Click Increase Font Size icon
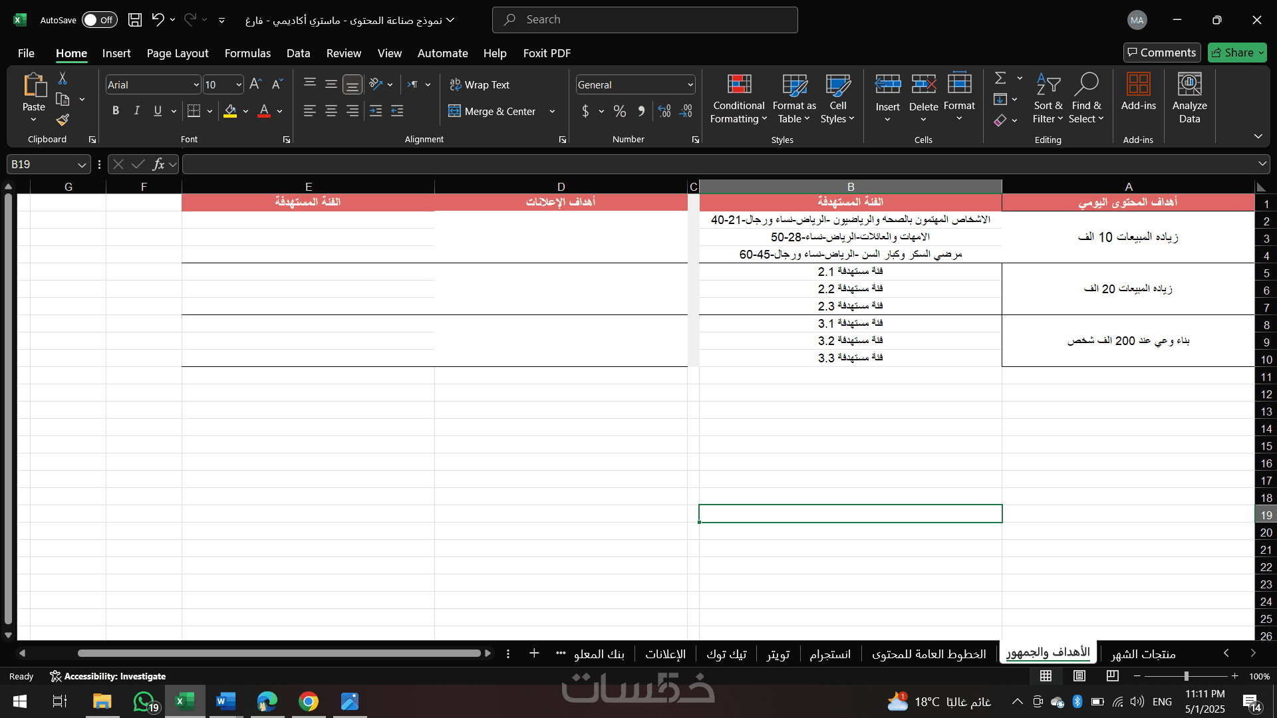Screen dimensions: 1277x718 coord(255,84)
